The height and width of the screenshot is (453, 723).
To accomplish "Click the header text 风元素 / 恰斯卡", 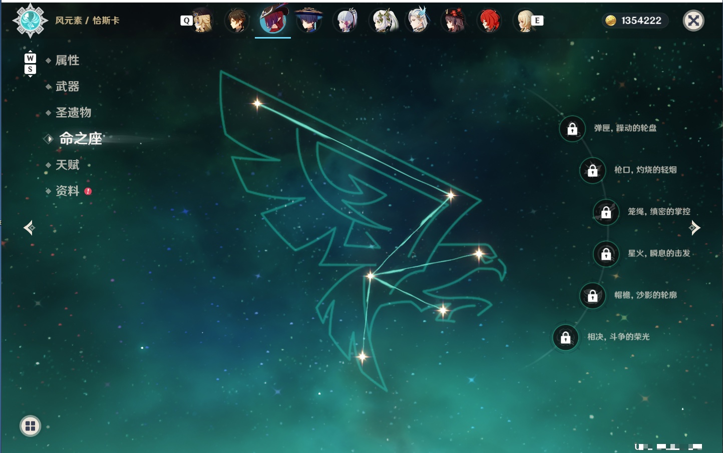I will tap(88, 21).
